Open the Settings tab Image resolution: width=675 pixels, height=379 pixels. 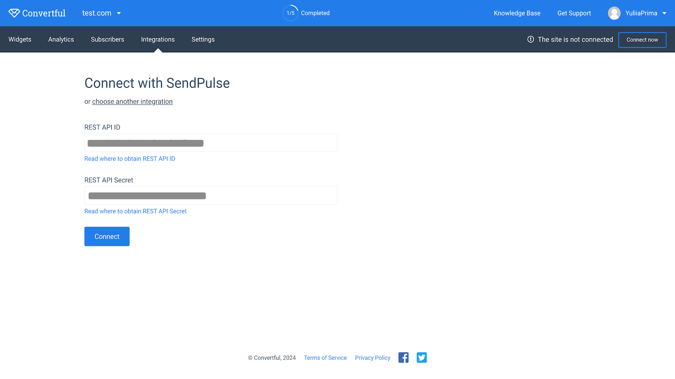point(203,39)
